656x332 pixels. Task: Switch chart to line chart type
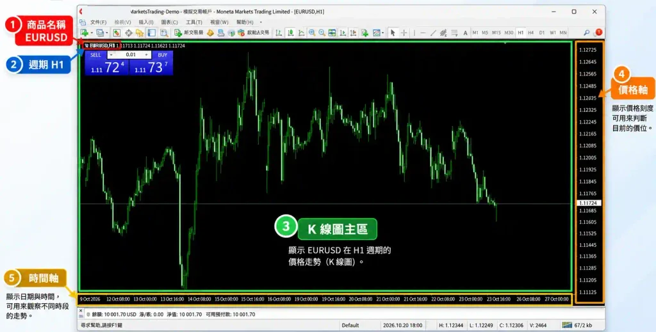[301, 33]
